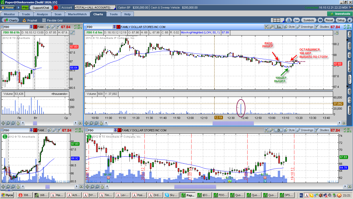
Task: Open the alerts bell icon
Action: (x=289, y=20)
